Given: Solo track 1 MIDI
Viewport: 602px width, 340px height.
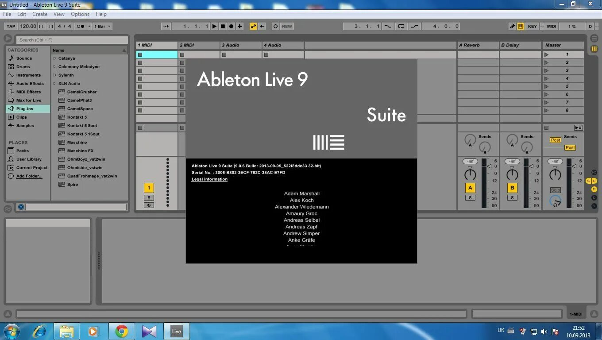Looking at the screenshot, I should point(149,198).
